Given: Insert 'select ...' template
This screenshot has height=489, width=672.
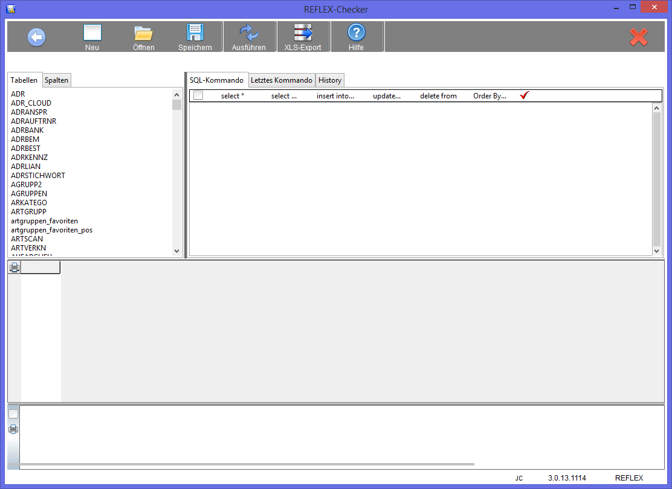Looking at the screenshot, I should pyautogui.click(x=283, y=96).
